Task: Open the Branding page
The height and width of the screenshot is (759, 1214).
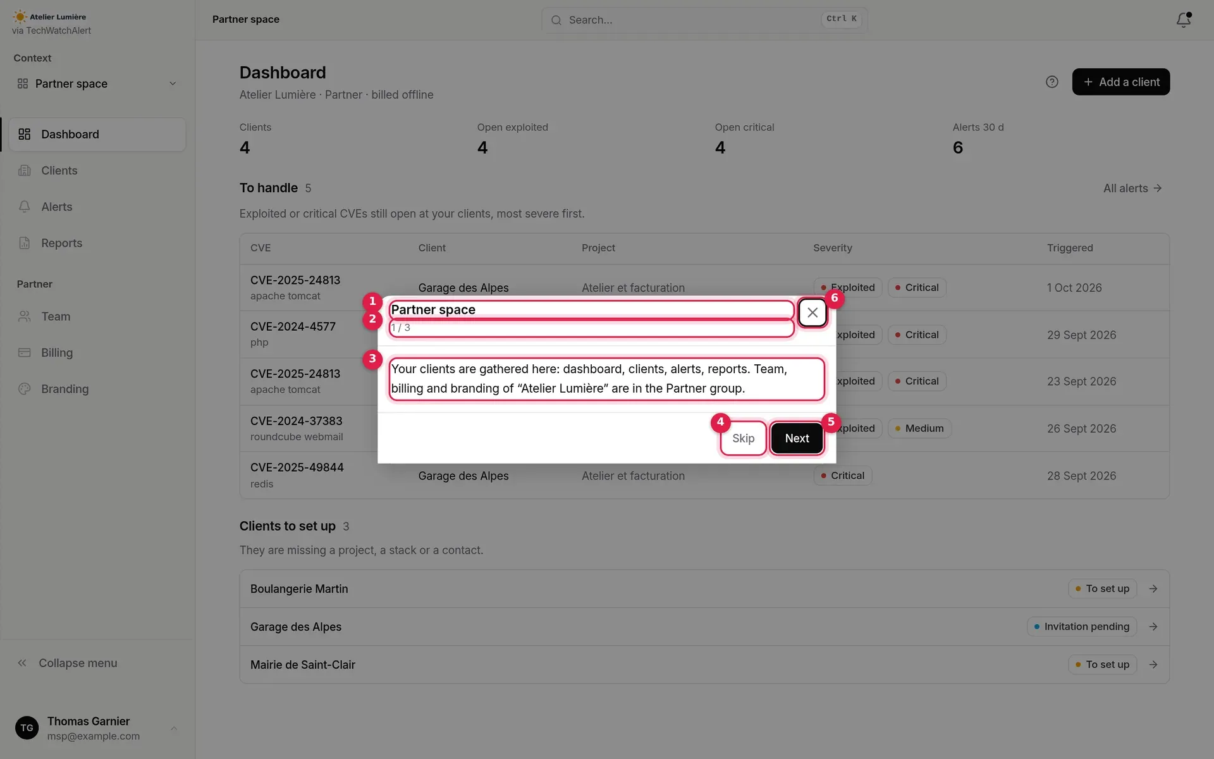Action: click(97, 389)
